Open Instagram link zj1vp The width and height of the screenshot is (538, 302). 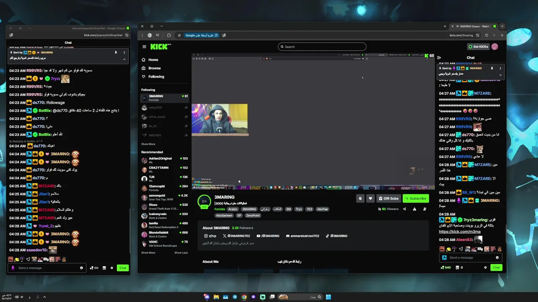click(x=210, y=236)
